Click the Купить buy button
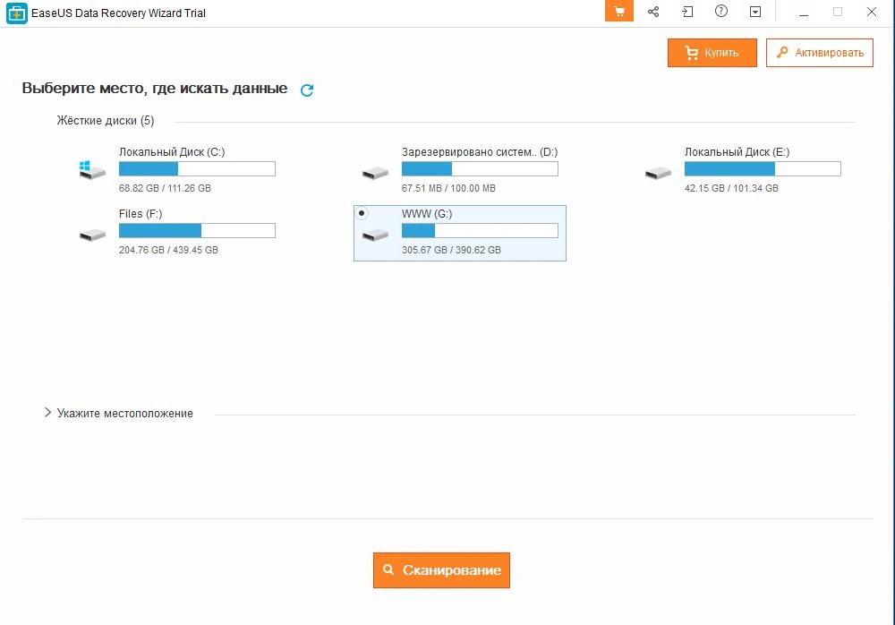This screenshot has width=895, height=625. tap(712, 53)
